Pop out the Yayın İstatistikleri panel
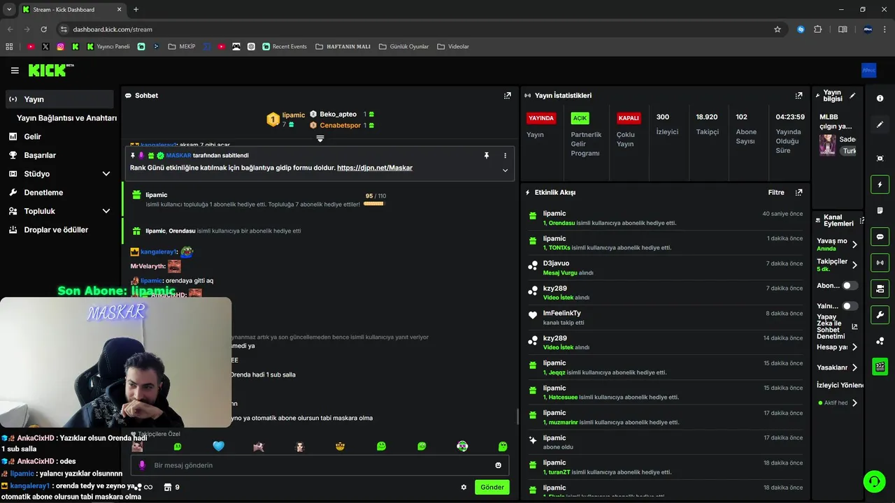The height and width of the screenshot is (503, 895). coord(799,96)
